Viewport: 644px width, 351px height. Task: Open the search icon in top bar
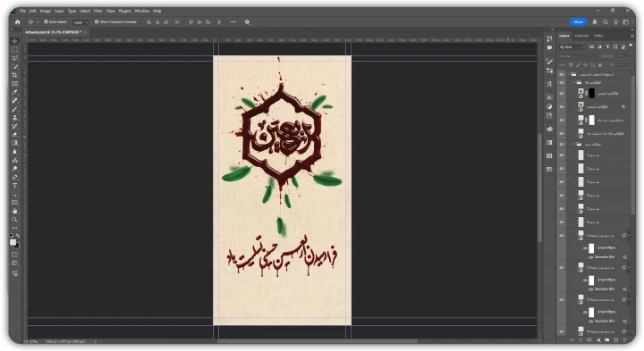(x=605, y=22)
